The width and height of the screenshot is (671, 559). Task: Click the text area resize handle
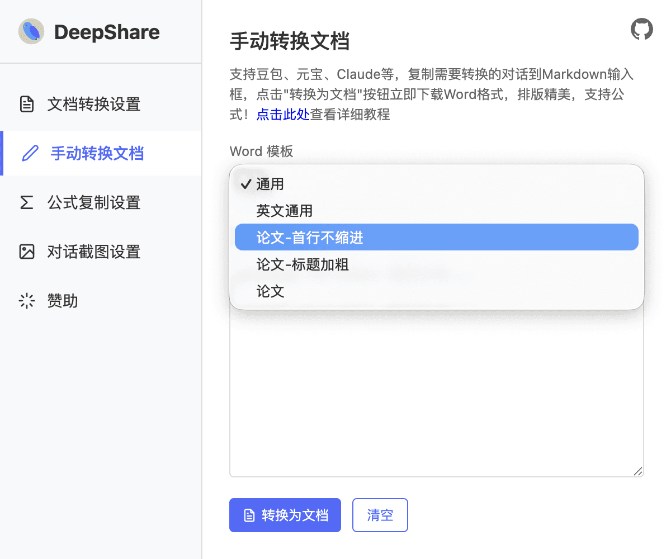pyautogui.click(x=637, y=471)
